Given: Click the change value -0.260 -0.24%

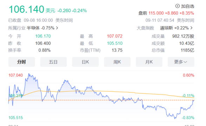Looking at the screenshot, I should 72,10.
